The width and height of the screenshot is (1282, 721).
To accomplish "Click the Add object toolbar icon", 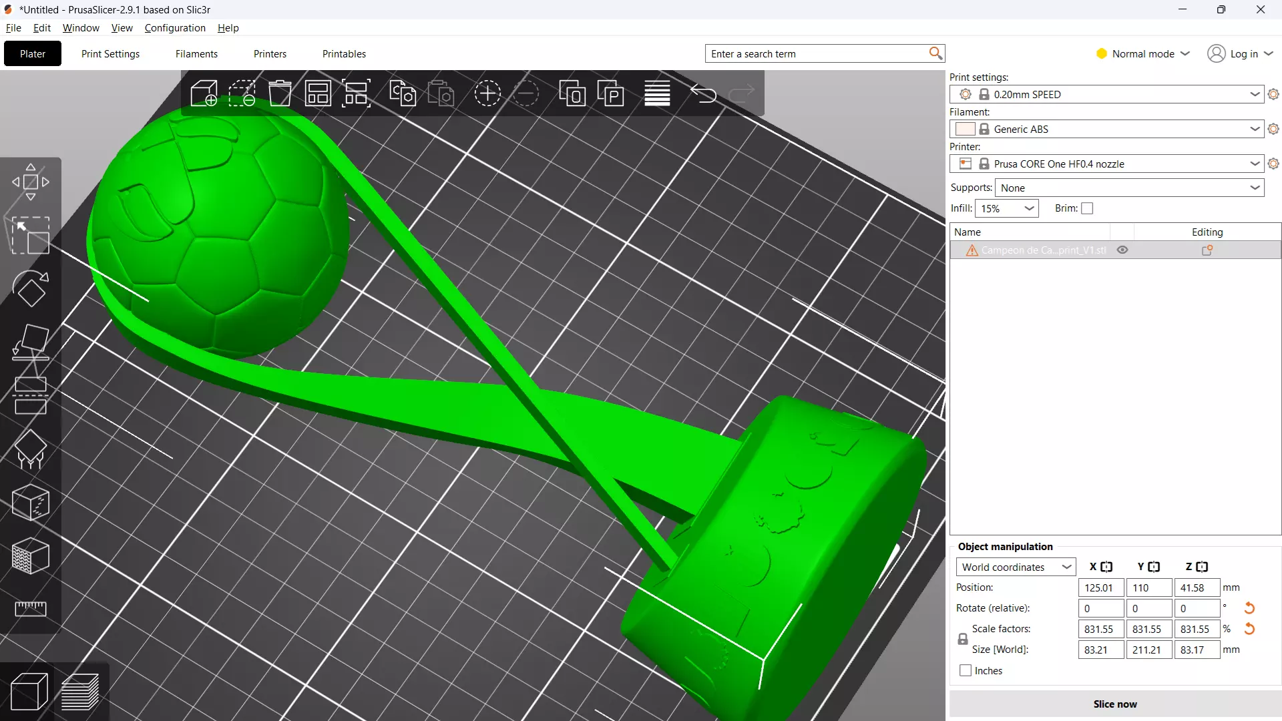I will (x=204, y=93).
